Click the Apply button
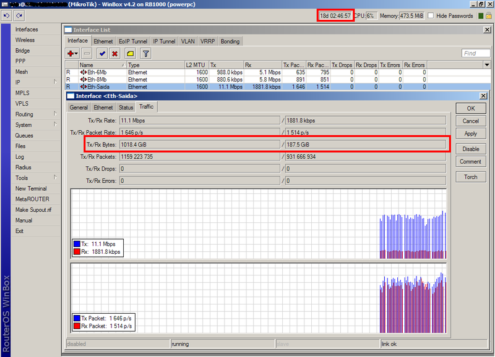This screenshot has width=495, height=357. (471, 133)
